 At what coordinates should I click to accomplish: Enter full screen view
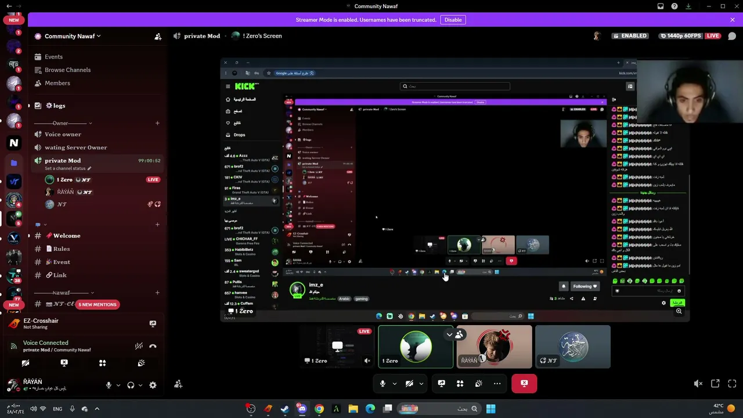732,384
